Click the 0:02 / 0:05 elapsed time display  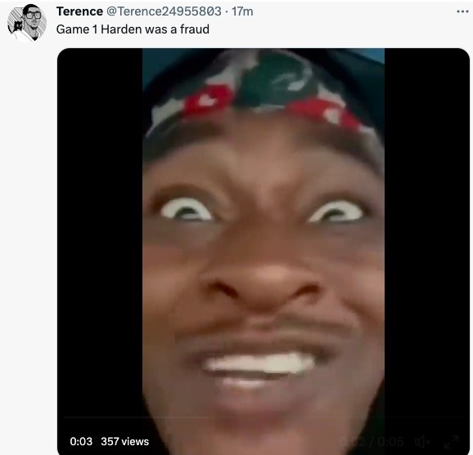click(372, 442)
